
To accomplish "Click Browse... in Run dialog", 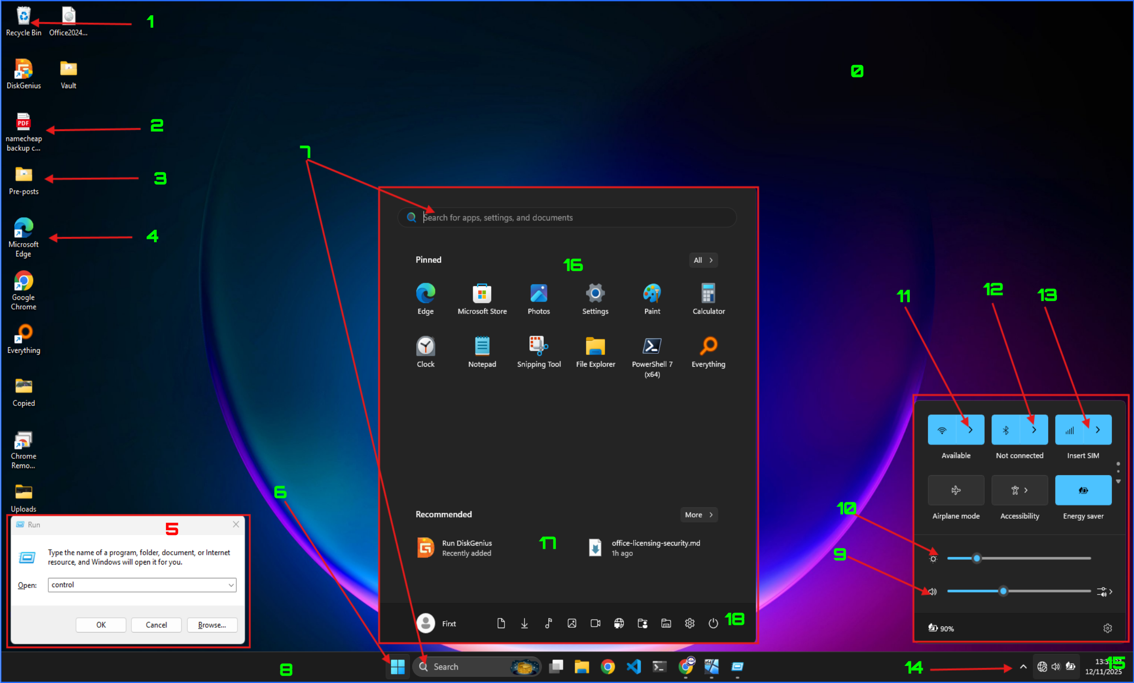I will click(212, 625).
